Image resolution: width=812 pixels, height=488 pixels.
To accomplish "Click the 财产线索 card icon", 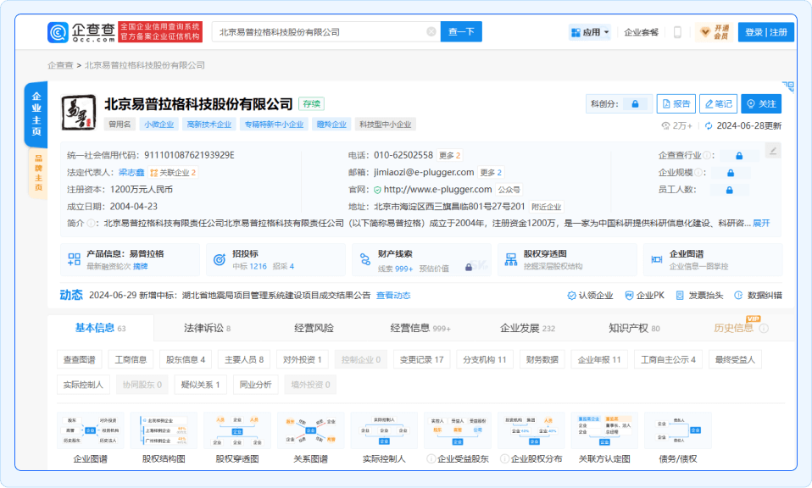I will point(365,259).
